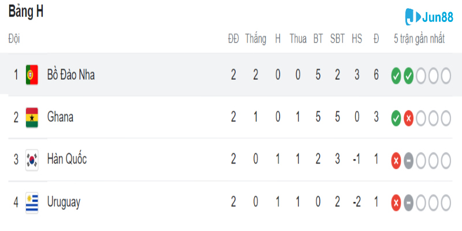Open the Bồ Đào Nha team link
Viewport: 462px width, 231px height.
point(70,74)
